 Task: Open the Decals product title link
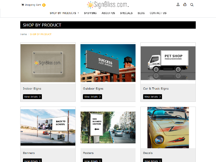148,153
